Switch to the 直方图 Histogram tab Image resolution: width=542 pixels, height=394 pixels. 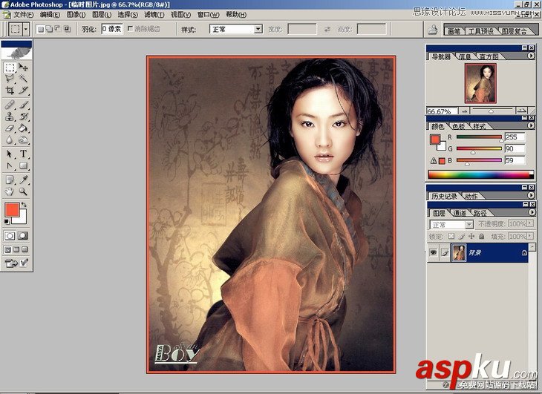click(489, 56)
